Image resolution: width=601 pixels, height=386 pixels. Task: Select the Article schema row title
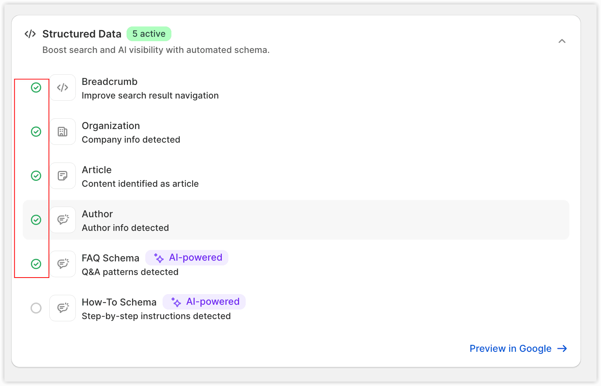[97, 170]
